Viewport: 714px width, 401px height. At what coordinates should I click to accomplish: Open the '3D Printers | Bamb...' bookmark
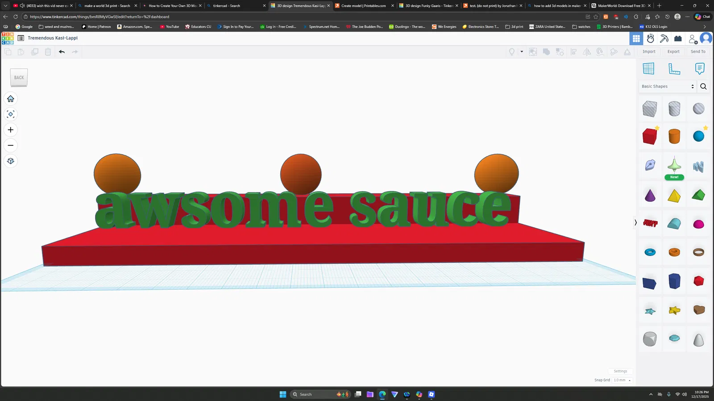coord(614,27)
